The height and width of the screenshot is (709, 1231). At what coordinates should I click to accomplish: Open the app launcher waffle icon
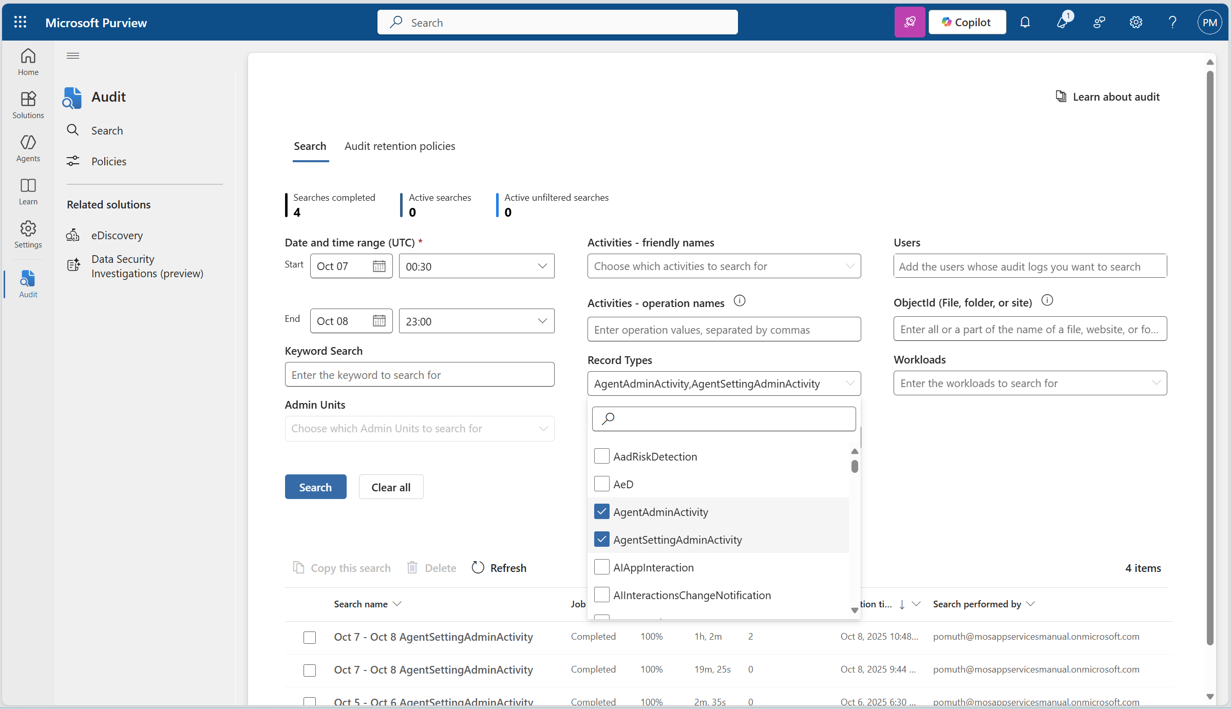(20, 22)
